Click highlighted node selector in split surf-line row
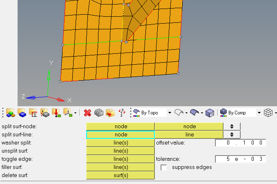277x184 pixels. coord(121,135)
